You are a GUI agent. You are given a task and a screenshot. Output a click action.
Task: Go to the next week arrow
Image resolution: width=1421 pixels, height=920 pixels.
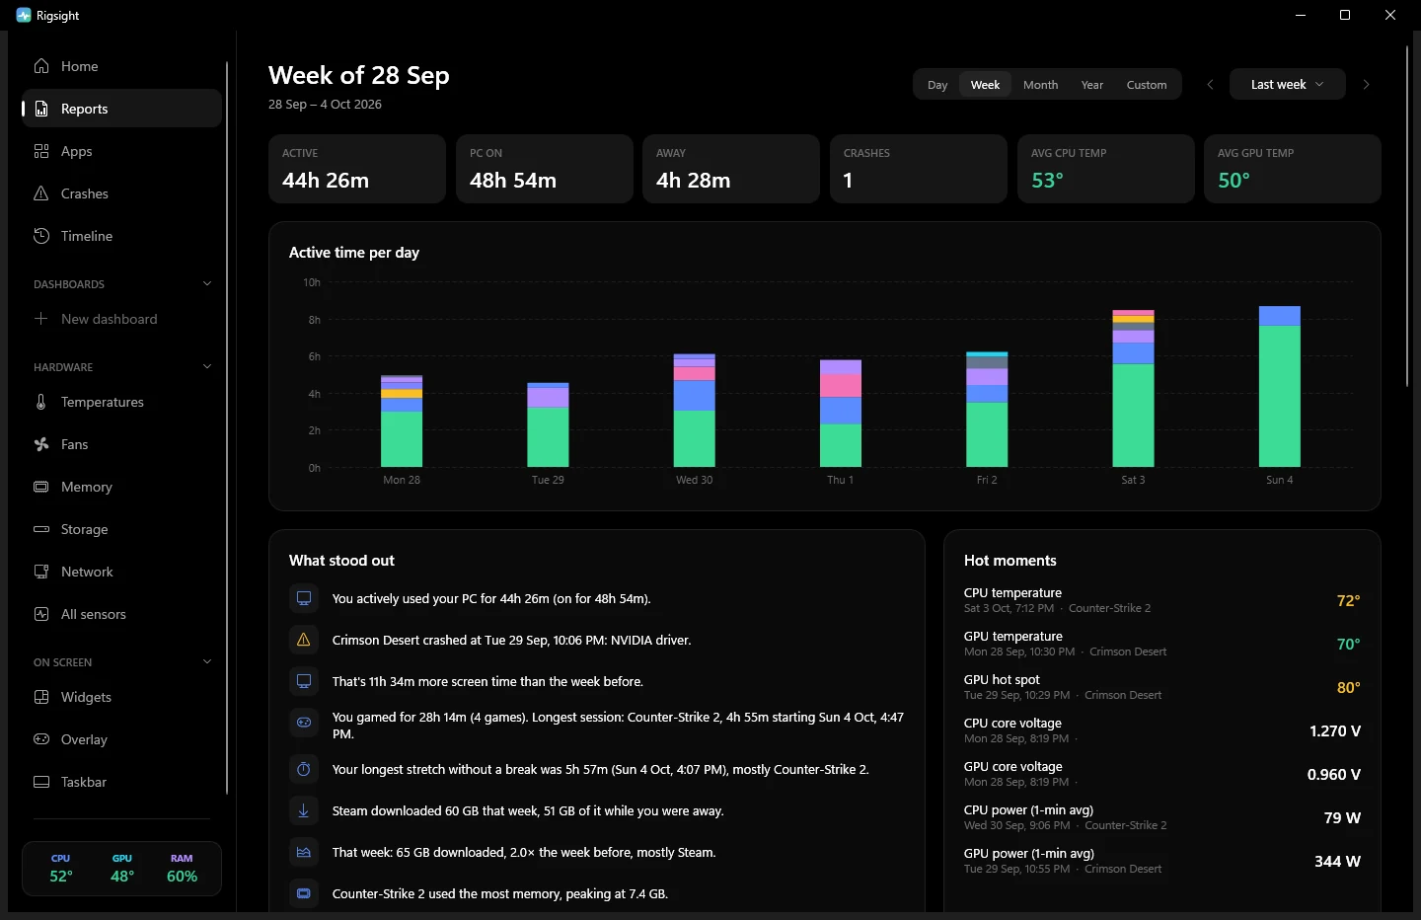click(1367, 85)
